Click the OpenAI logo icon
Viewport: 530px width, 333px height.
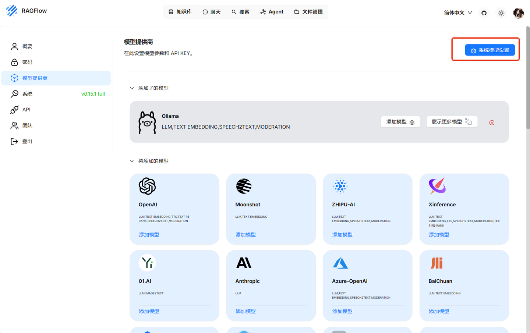(147, 186)
